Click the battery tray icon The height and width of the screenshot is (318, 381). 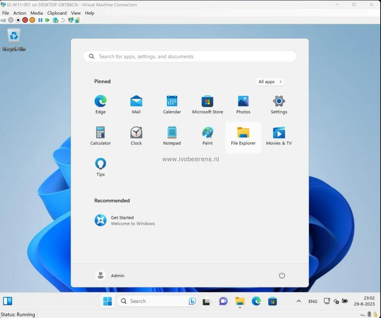[x=345, y=301]
